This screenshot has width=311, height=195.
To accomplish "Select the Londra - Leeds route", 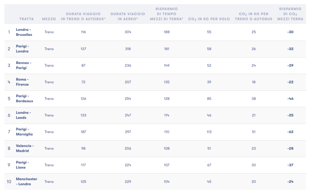I will [x=23, y=115].
